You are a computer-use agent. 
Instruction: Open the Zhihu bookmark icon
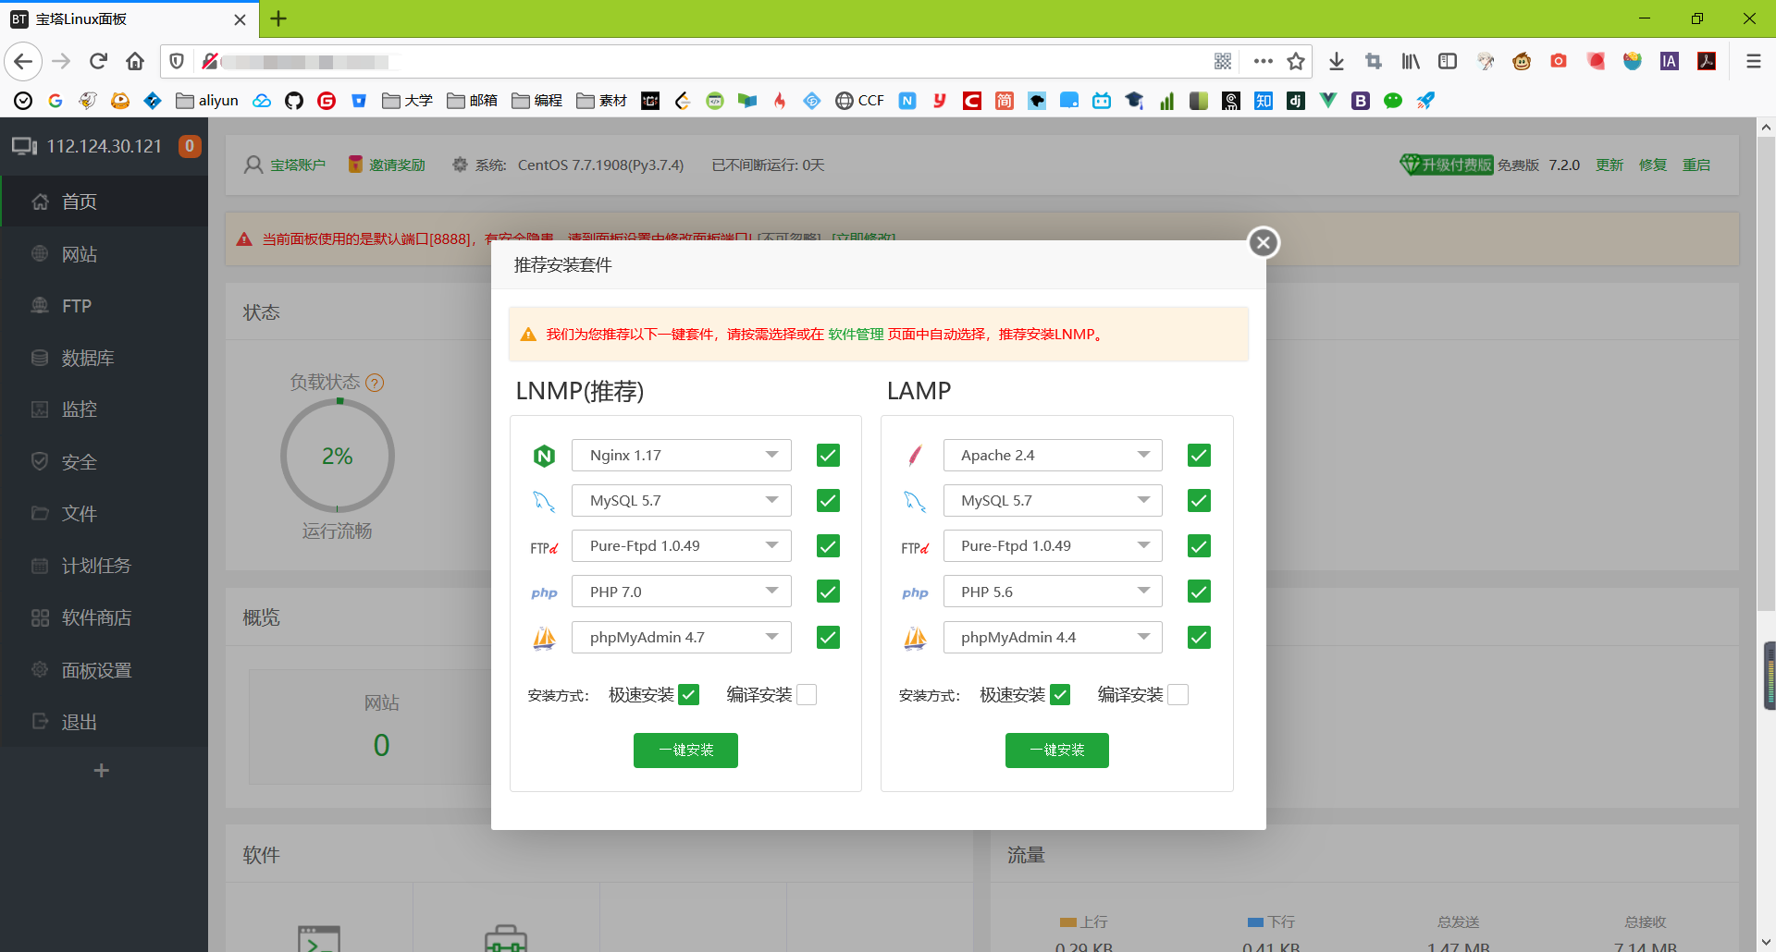tap(1264, 101)
